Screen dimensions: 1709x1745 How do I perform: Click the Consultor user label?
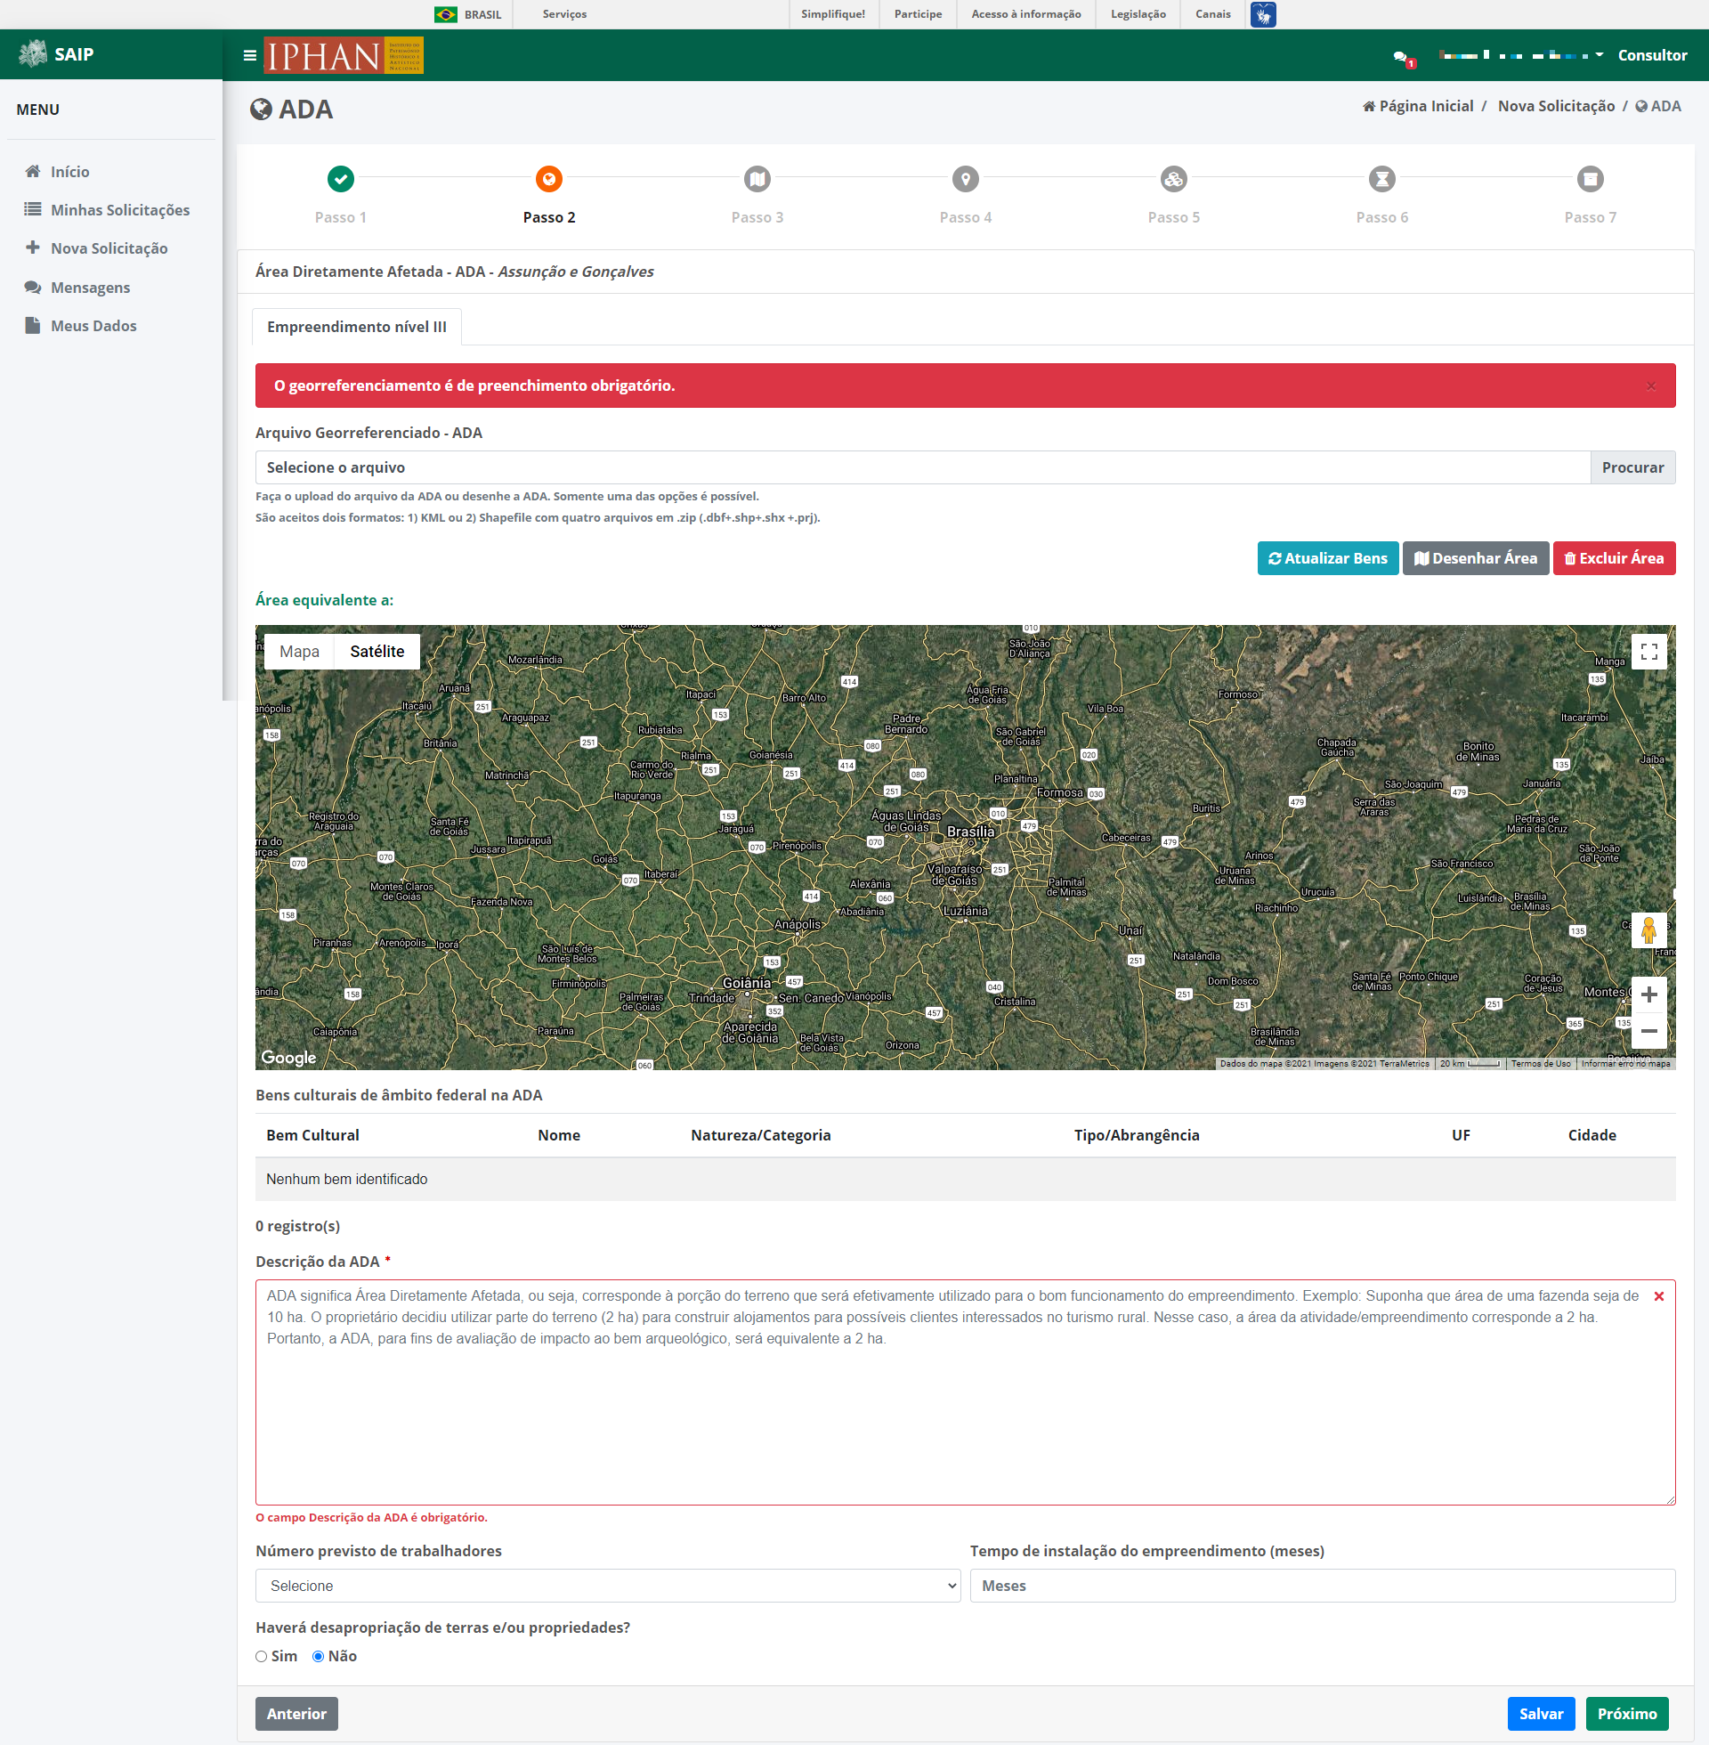pos(1651,56)
